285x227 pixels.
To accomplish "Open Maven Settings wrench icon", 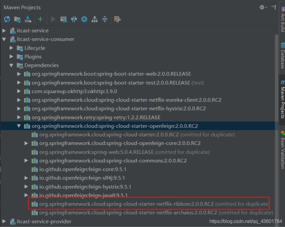I will pyautogui.click(x=117, y=19).
